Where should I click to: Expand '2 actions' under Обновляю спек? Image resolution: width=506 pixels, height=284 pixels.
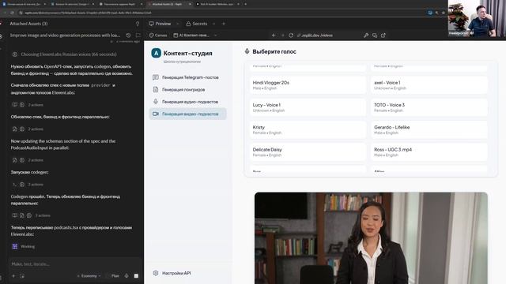(28, 129)
